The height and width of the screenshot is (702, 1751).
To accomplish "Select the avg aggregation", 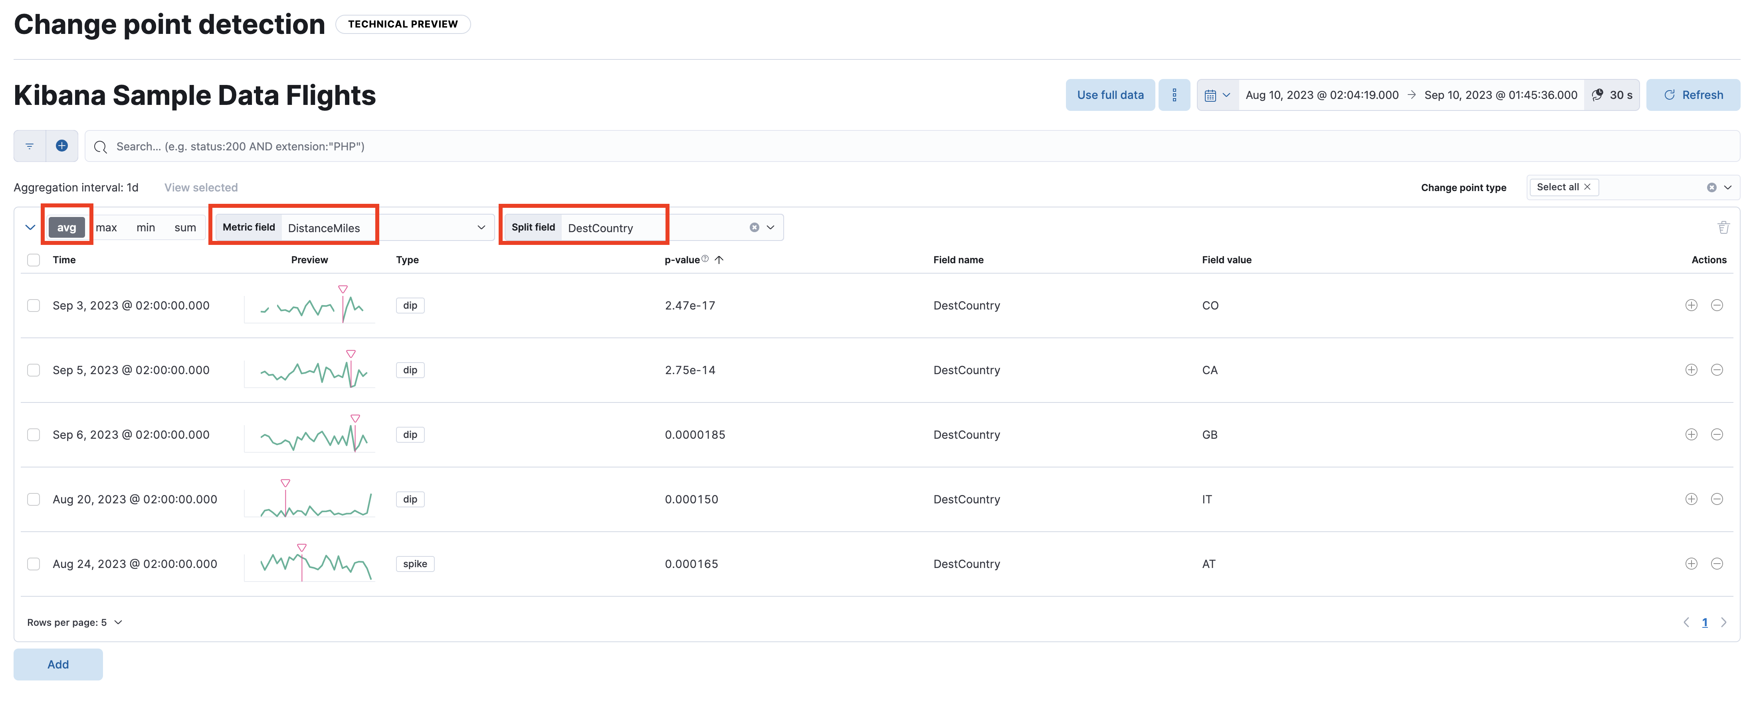I will click(67, 227).
